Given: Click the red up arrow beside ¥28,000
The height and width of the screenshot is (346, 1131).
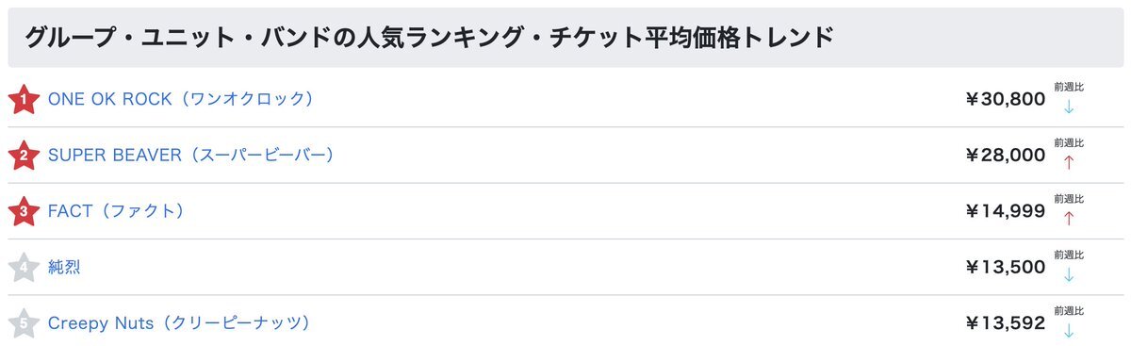Looking at the screenshot, I should point(1068,162).
